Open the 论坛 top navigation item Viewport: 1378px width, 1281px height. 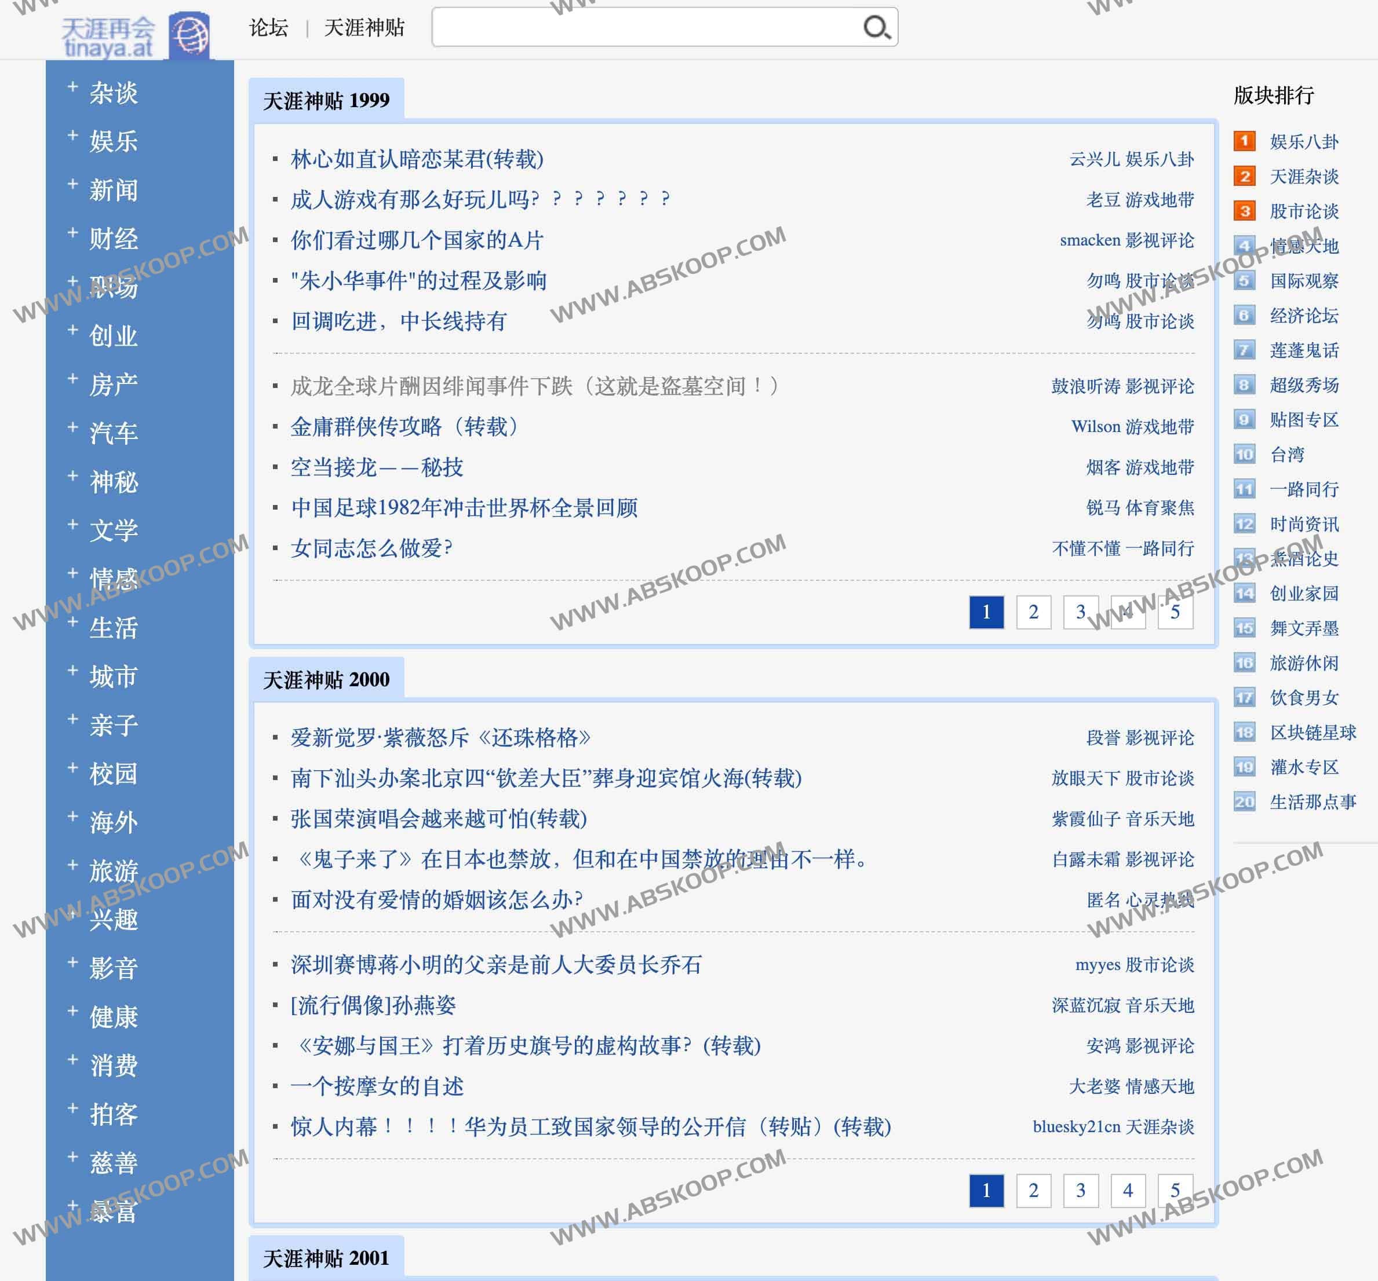point(268,28)
